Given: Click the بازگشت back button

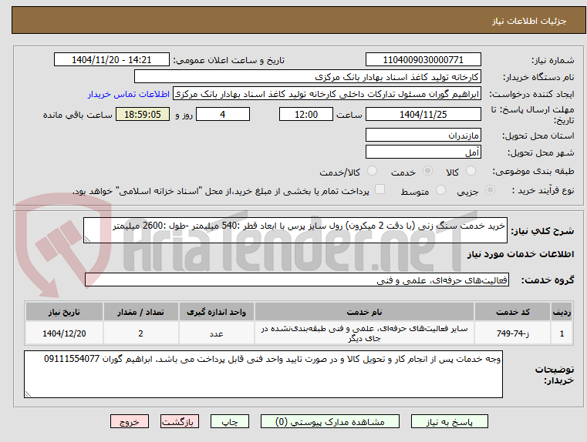Looking at the screenshot, I should click(x=179, y=421).
